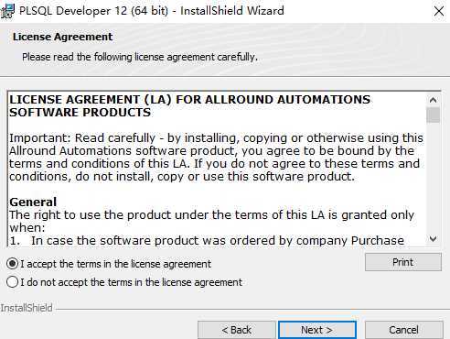Click the license text scroll up arrow
Image resolution: width=450 pixels, height=339 pixels.
433,100
